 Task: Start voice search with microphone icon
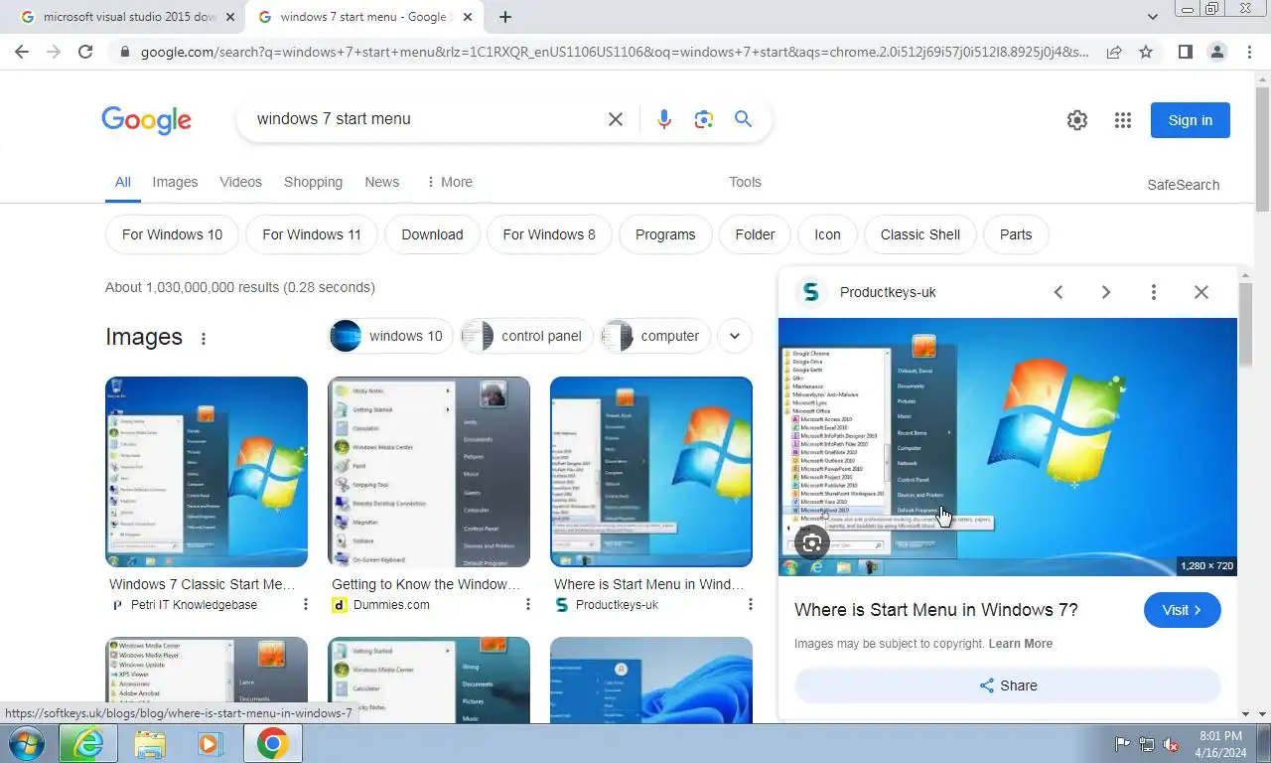pyautogui.click(x=664, y=119)
